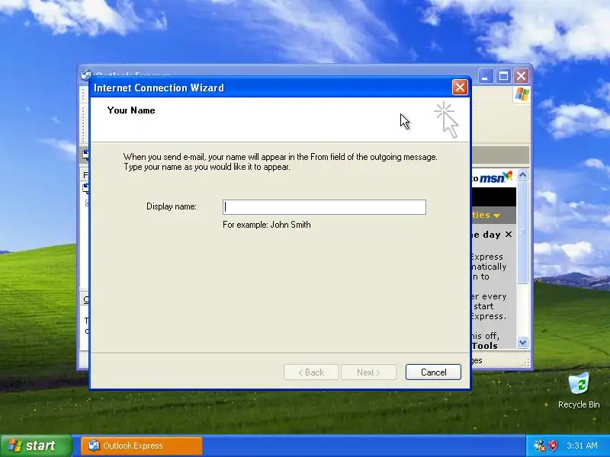Close the Outlook Express window
Image resolution: width=610 pixels, height=457 pixels.
pyautogui.click(x=522, y=75)
